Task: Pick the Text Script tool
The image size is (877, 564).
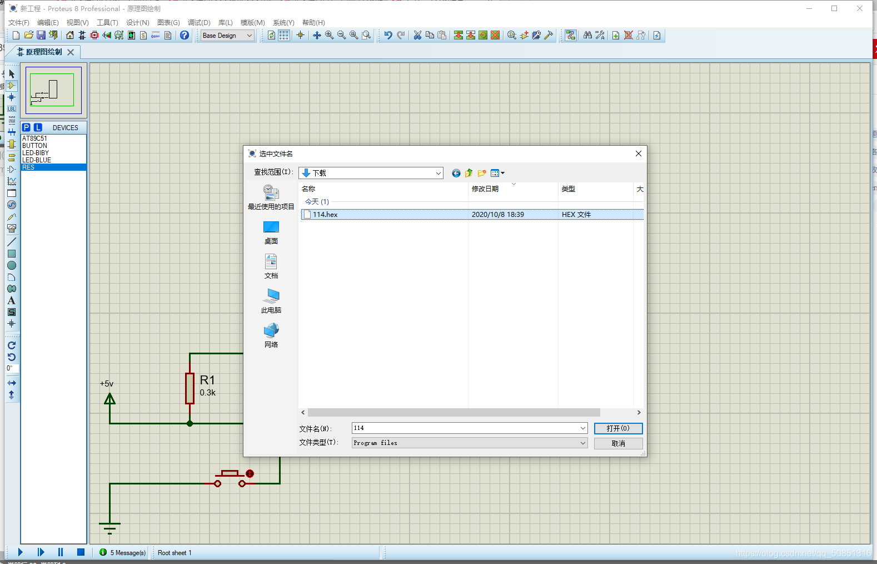Action: coord(12,121)
